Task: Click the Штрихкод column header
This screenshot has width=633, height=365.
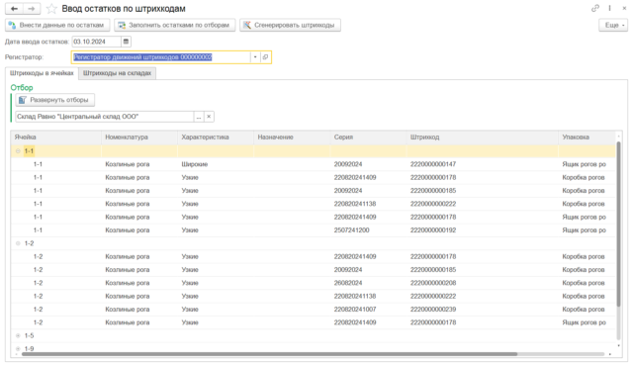Action: click(x=483, y=137)
